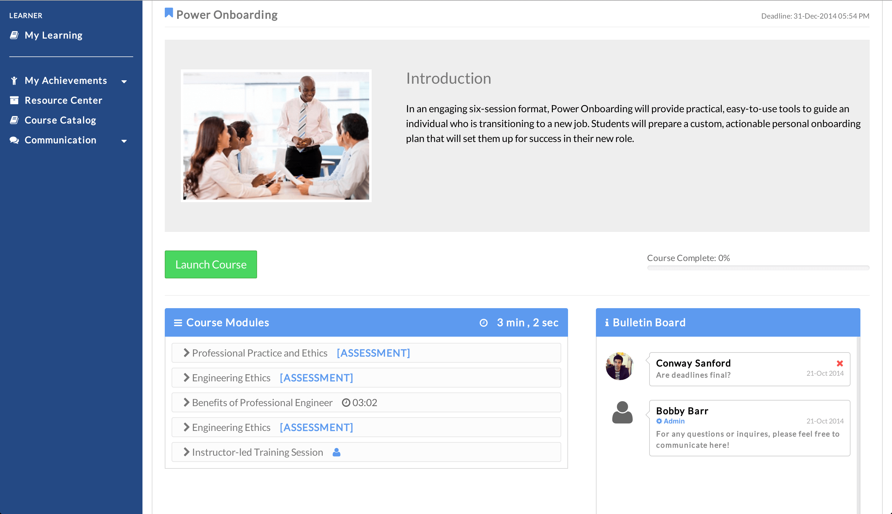Viewport: 892px width, 514px height.
Task: Expand Benefits of Professional Engineer module
Action: point(186,402)
